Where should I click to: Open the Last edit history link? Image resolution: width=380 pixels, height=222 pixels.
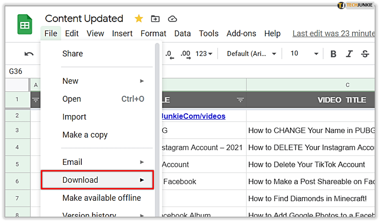tap(333, 33)
